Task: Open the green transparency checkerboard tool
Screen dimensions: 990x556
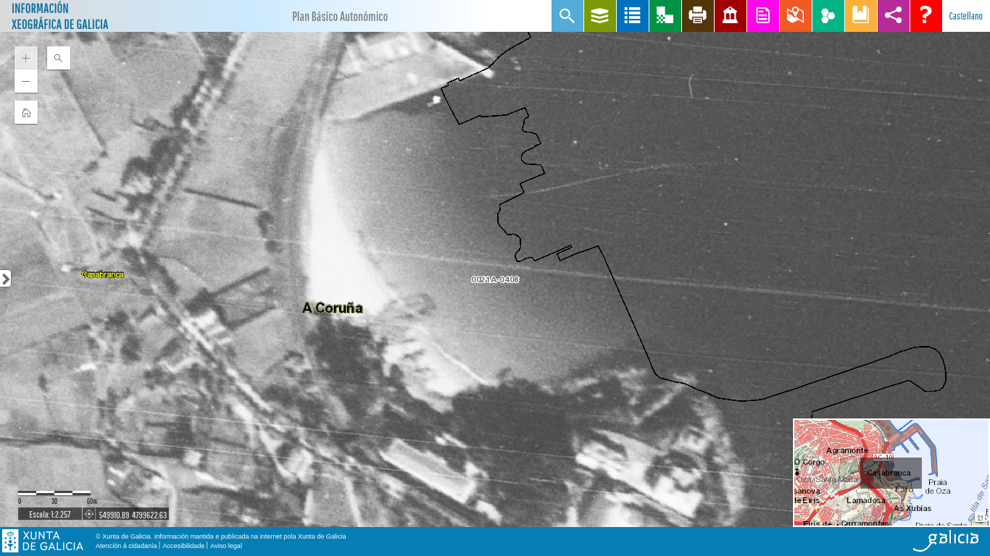Action: pyautogui.click(x=665, y=16)
